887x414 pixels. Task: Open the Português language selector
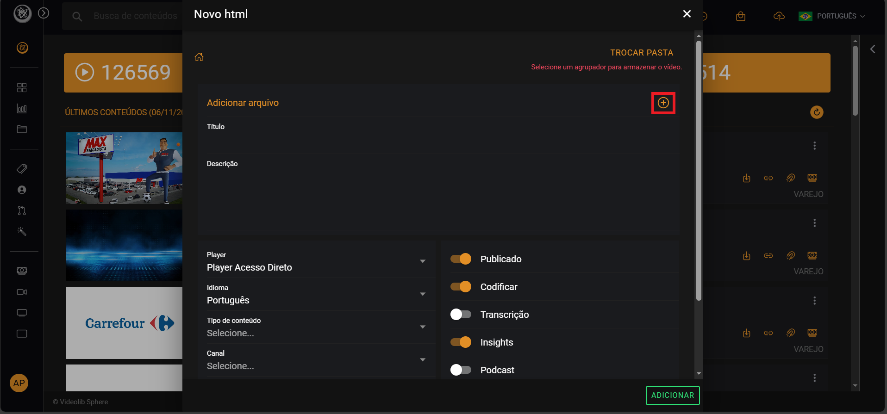[x=832, y=16]
